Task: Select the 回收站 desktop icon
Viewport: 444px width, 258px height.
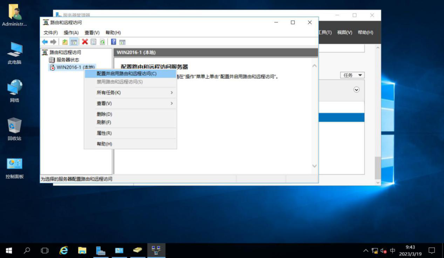Action: (14, 129)
